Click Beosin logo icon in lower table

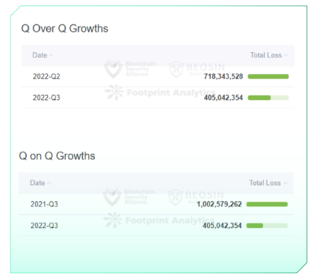[175, 197]
